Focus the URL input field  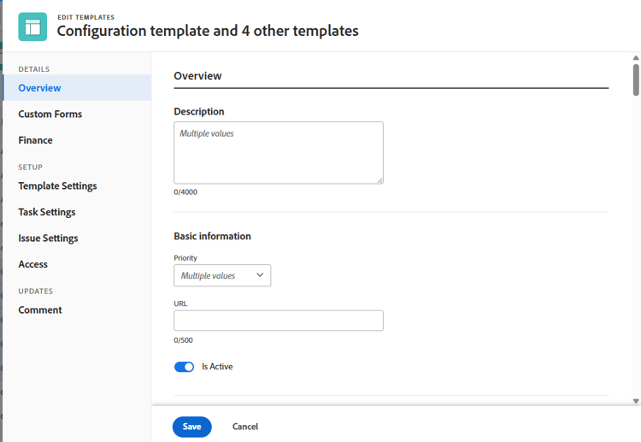coord(278,321)
